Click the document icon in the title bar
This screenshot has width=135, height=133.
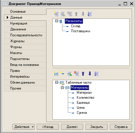tap(5, 4)
